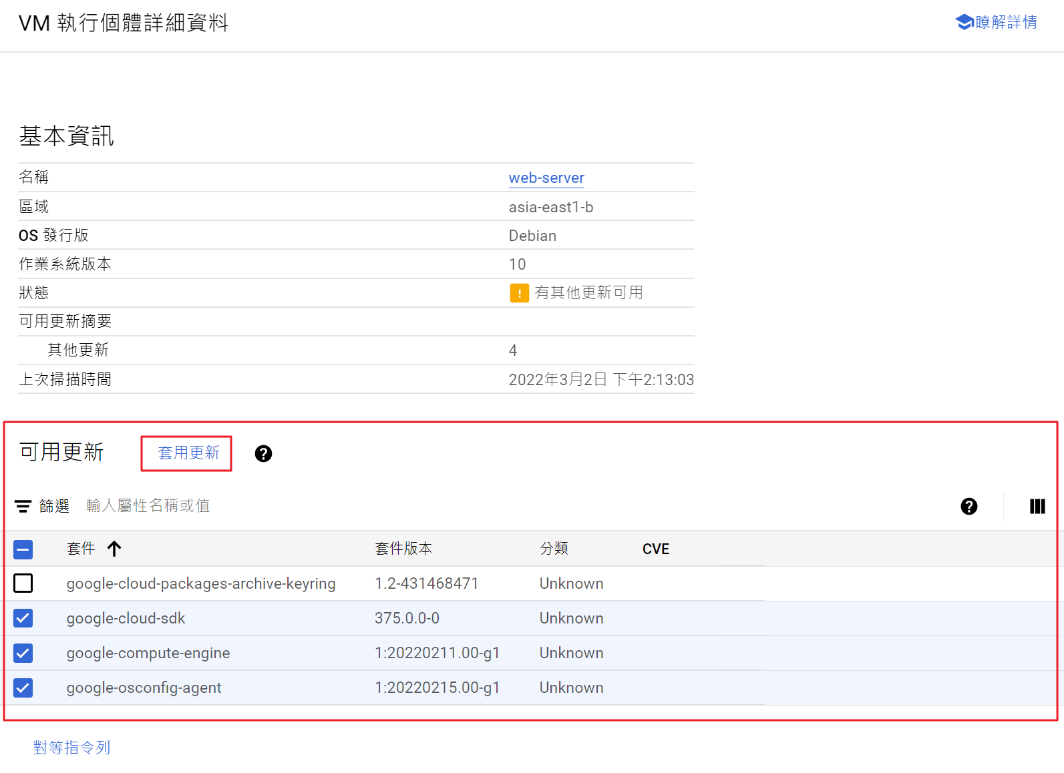This screenshot has width=1064, height=773.
Task: Click the 套件版本 column header
Action: pyautogui.click(x=403, y=549)
